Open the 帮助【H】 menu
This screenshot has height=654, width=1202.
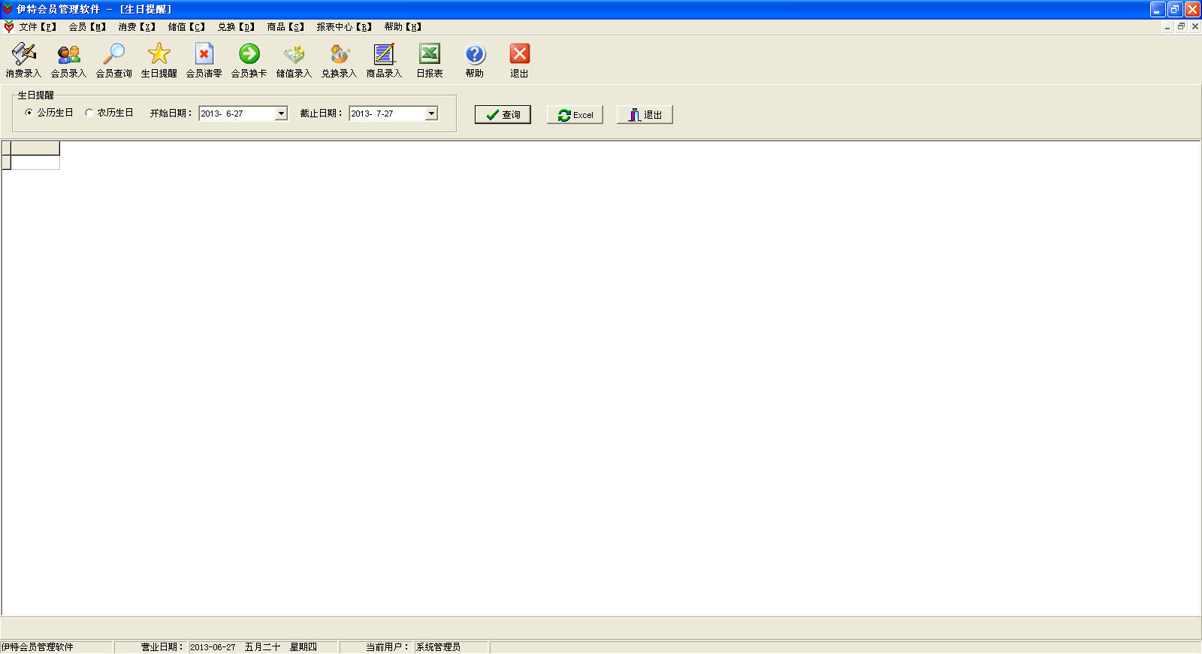[x=403, y=27]
